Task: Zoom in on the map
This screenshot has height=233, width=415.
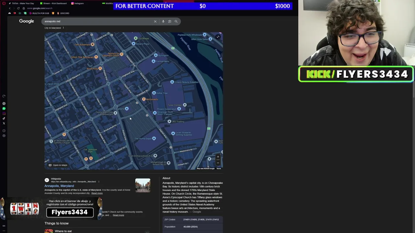Action: coord(218,157)
